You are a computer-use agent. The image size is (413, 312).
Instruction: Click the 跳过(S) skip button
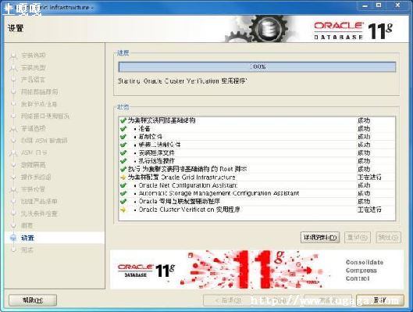[388, 238]
